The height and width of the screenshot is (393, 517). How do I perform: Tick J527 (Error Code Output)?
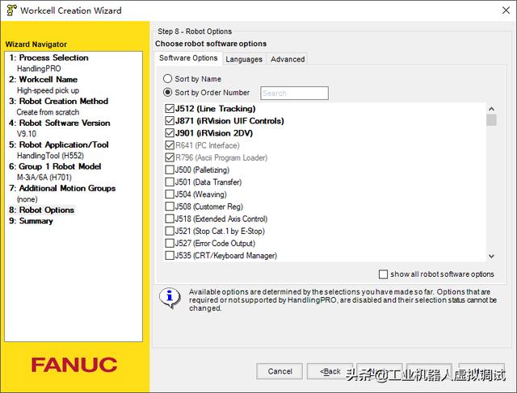tap(170, 243)
